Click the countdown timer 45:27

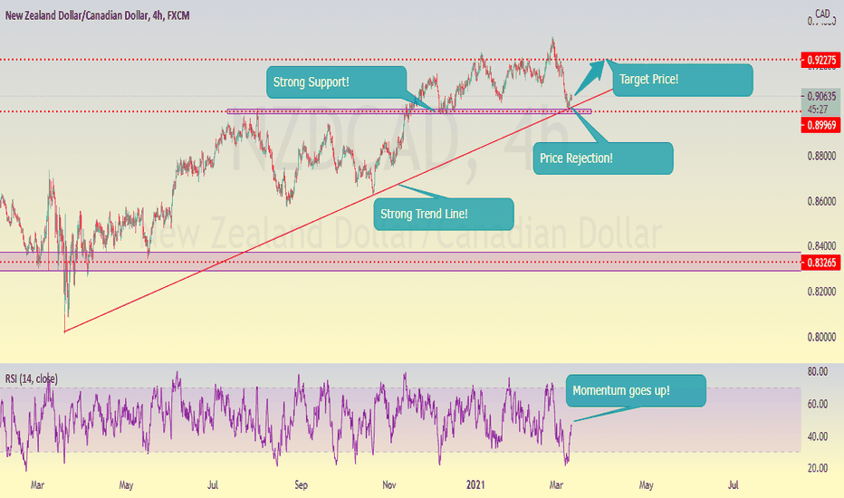[818, 110]
